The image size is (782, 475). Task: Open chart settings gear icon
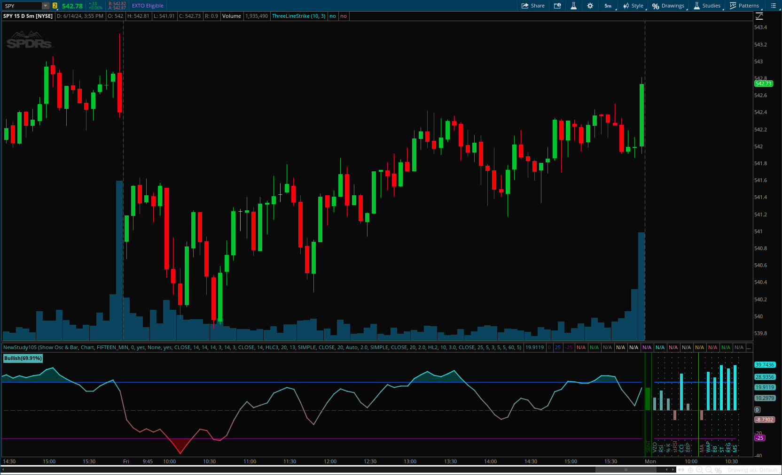[590, 6]
